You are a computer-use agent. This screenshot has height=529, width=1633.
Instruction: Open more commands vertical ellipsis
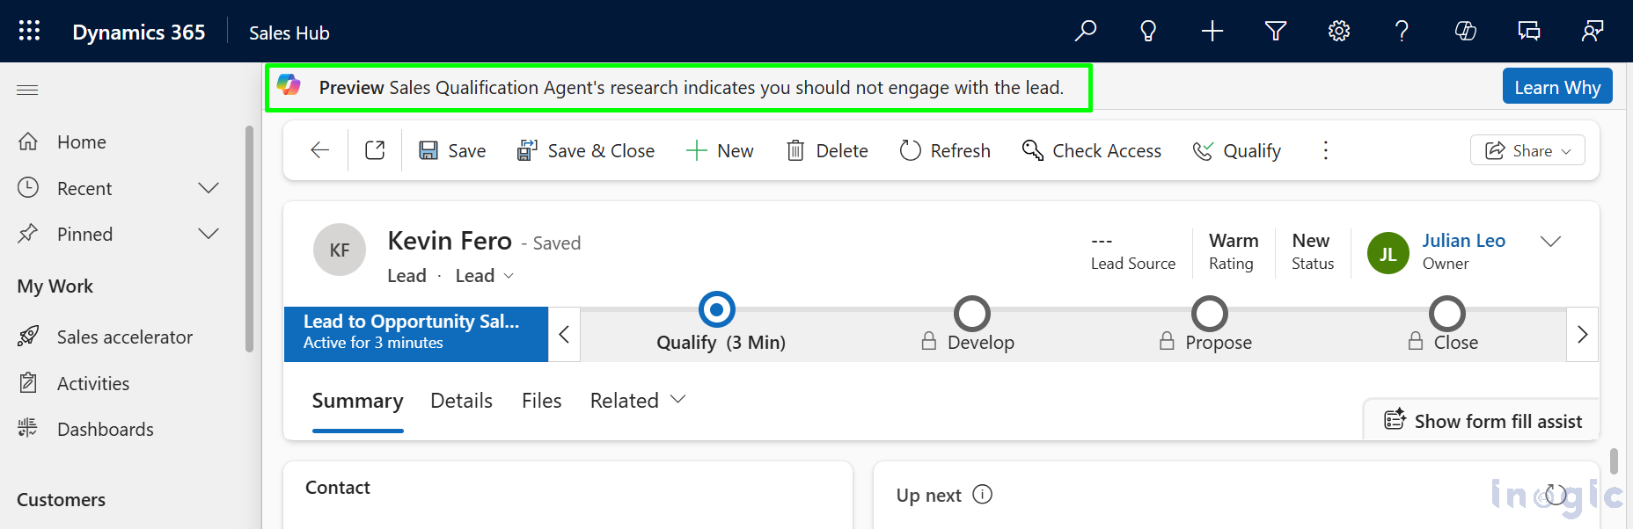[1325, 150]
